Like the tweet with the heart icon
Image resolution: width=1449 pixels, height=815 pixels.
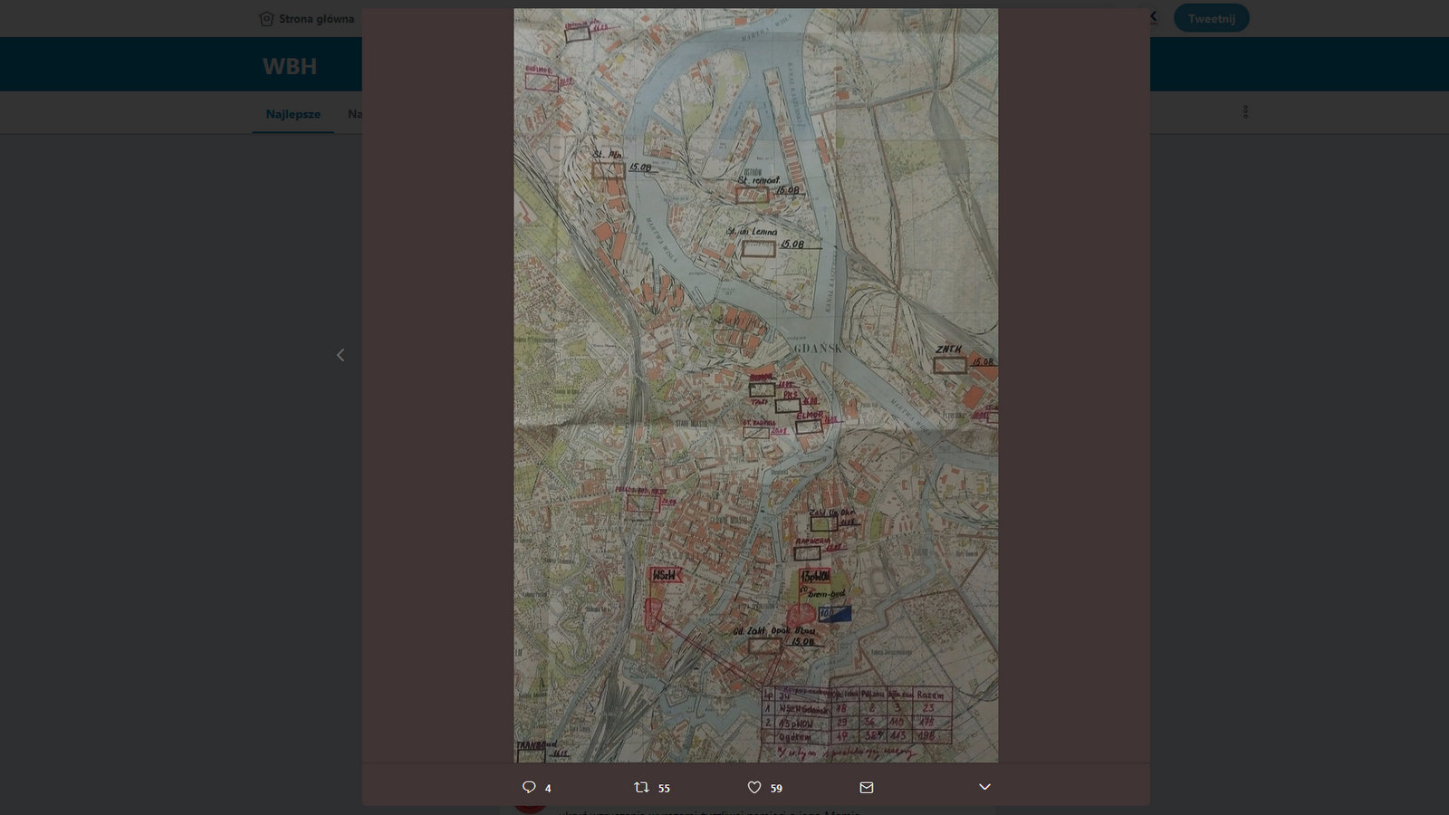coord(753,787)
